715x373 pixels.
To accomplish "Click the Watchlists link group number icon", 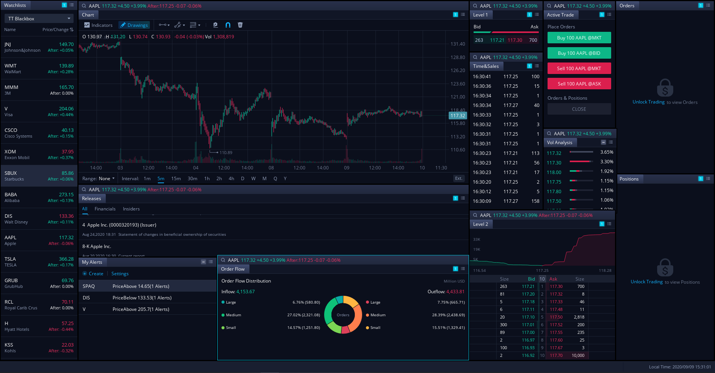I will pos(64,5).
